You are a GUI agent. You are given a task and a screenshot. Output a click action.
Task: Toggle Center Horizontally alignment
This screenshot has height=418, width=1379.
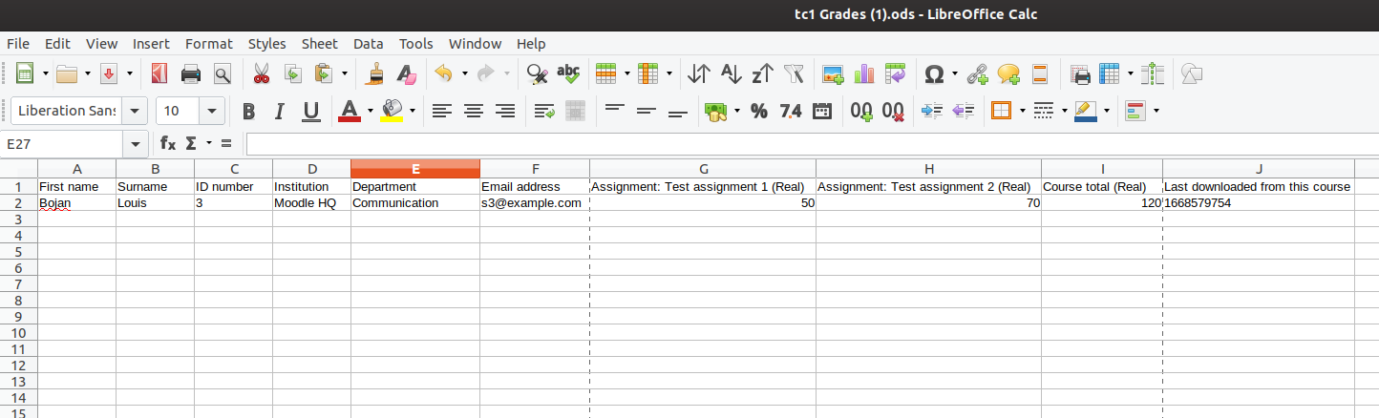pyautogui.click(x=473, y=111)
